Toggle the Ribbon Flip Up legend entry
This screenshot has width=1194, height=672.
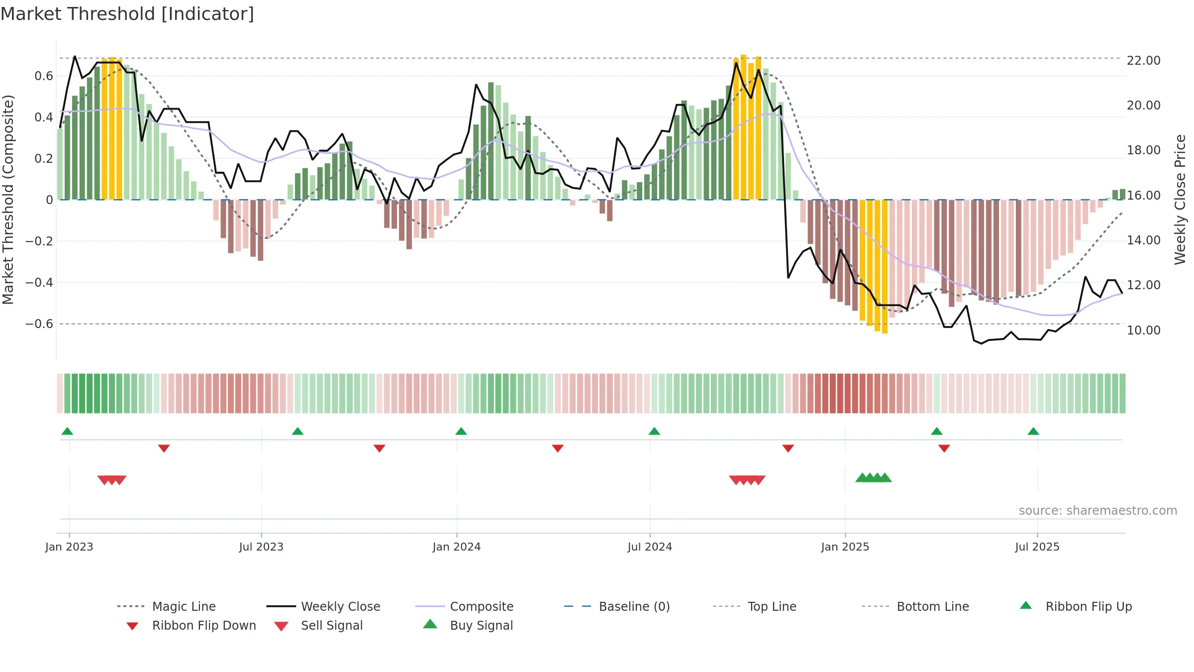click(x=1076, y=606)
